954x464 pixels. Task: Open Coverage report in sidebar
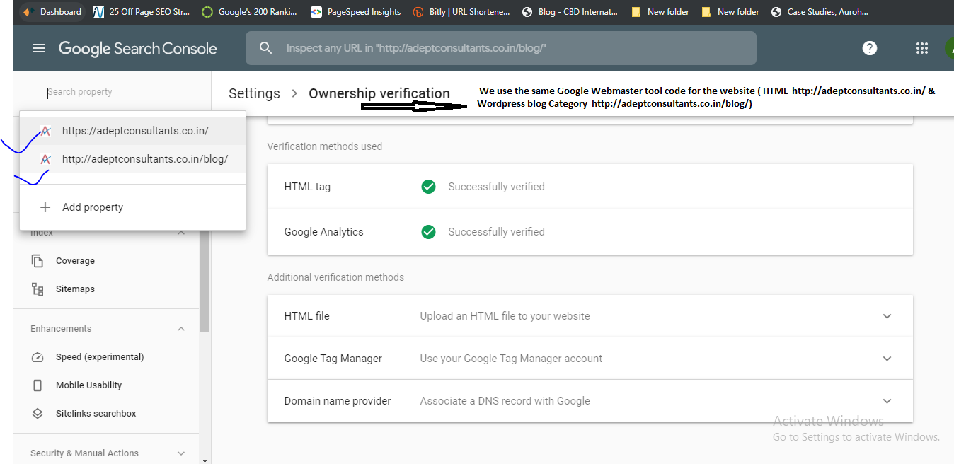(75, 261)
